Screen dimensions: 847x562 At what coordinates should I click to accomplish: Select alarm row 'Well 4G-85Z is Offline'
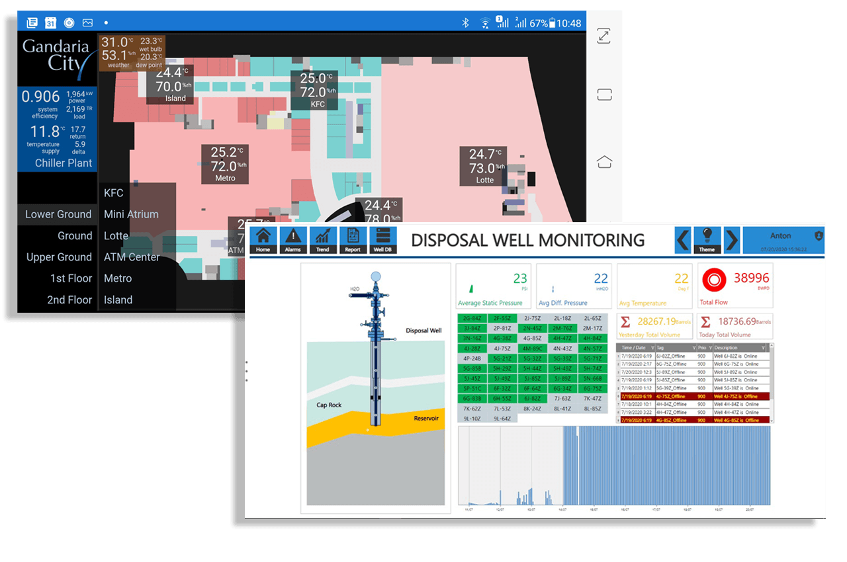pos(695,420)
